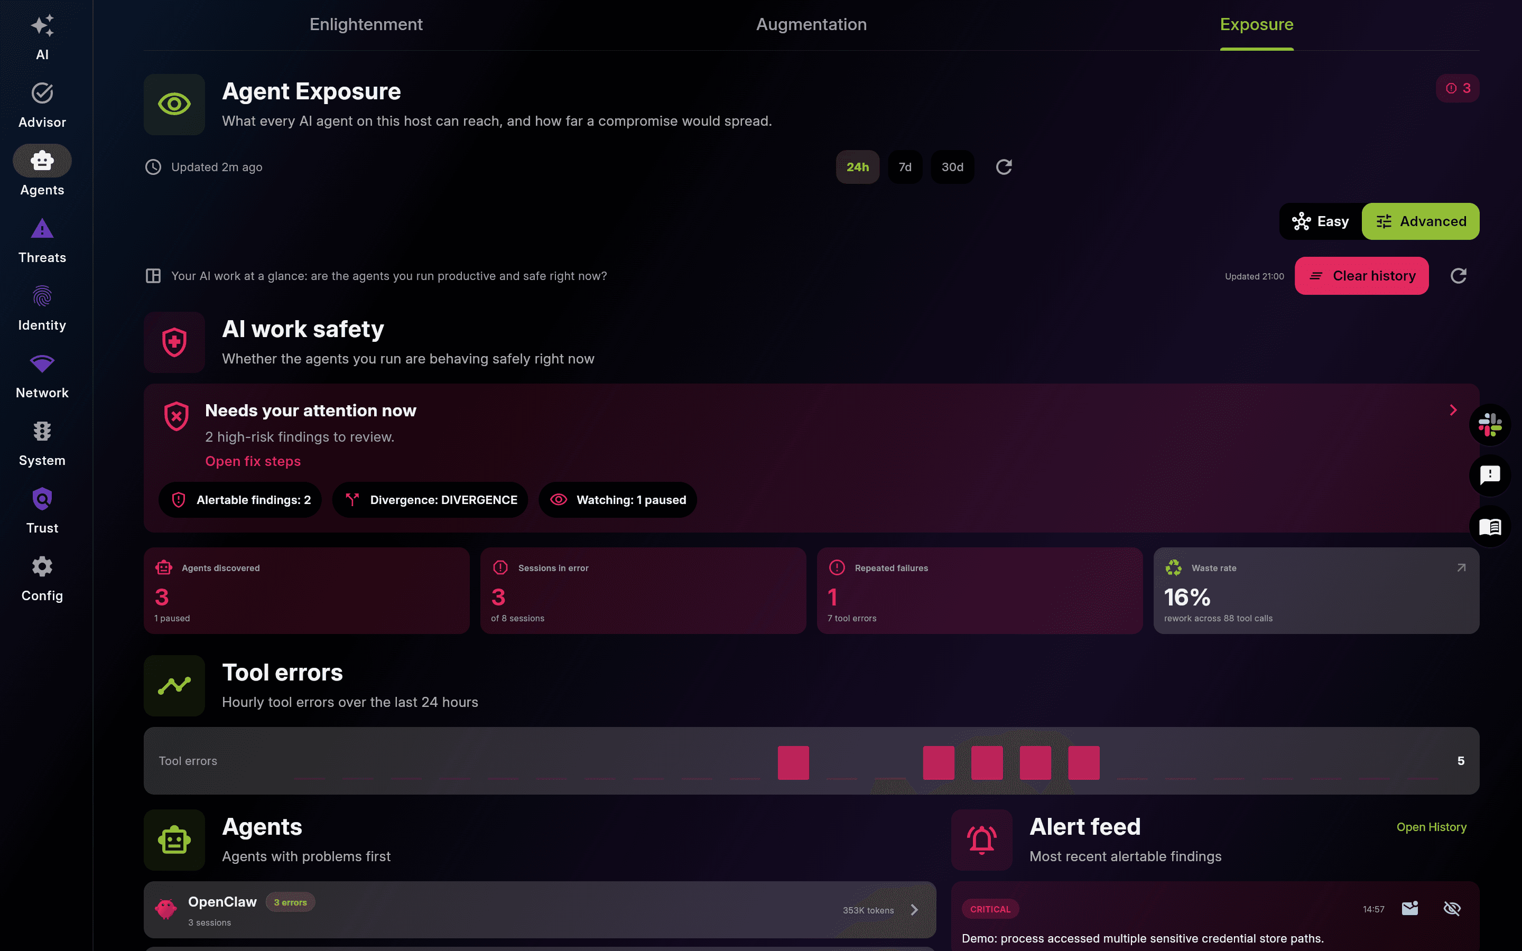Switch to the Enlightenment tab

(x=366, y=24)
